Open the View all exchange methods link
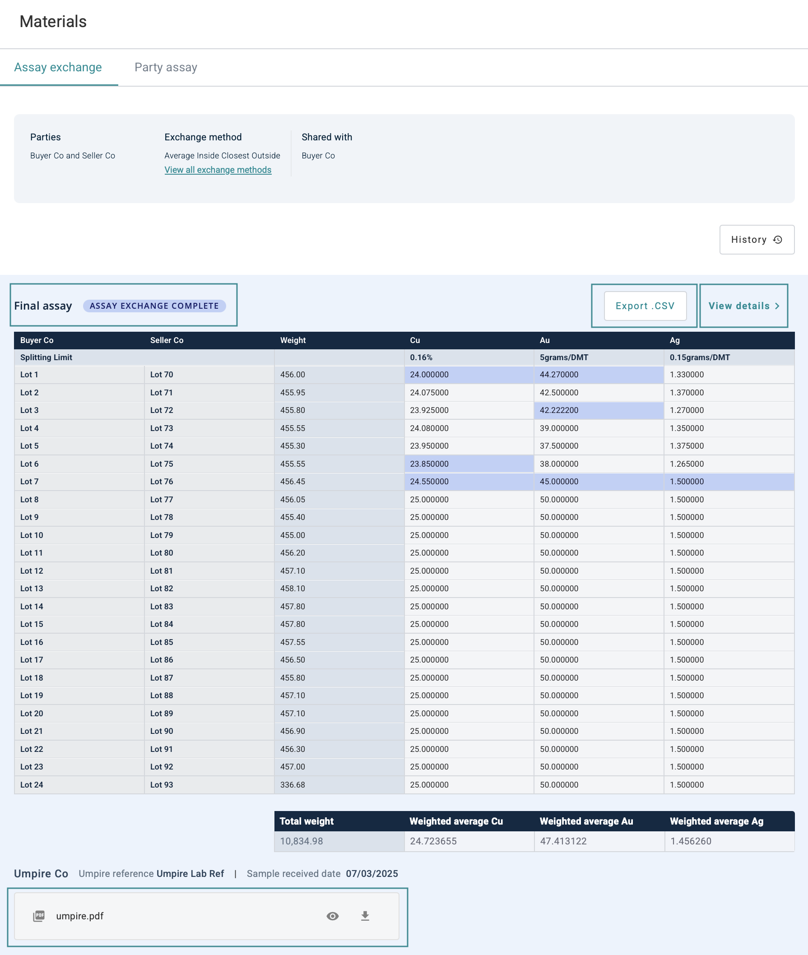 click(x=218, y=170)
